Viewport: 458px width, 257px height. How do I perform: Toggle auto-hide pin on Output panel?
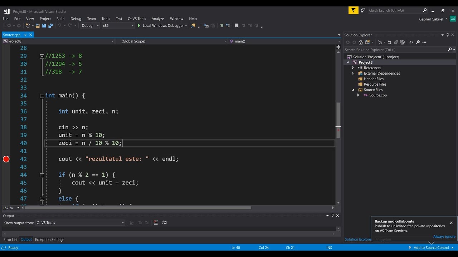pyautogui.click(x=332, y=216)
